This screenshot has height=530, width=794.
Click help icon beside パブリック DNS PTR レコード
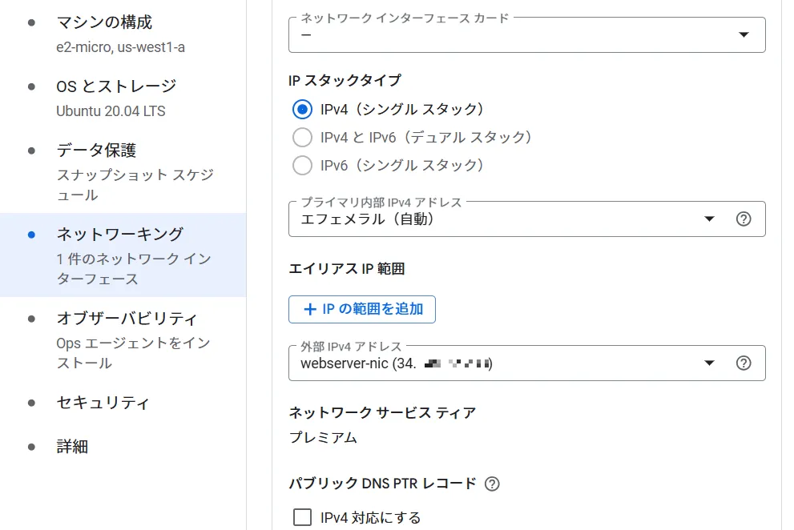(x=492, y=484)
